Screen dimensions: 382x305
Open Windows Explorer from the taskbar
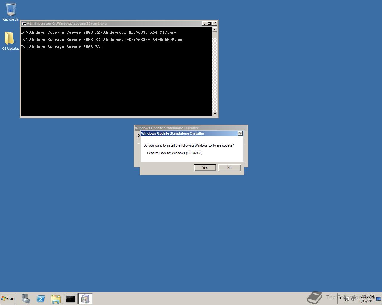pos(56,299)
